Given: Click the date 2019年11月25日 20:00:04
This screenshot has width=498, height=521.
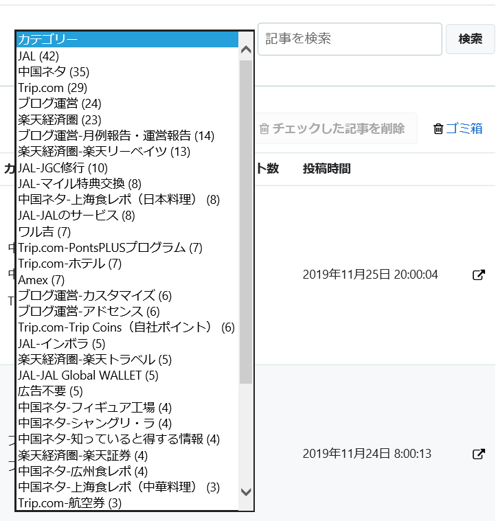Looking at the screenshot, I should pos(370,275).
